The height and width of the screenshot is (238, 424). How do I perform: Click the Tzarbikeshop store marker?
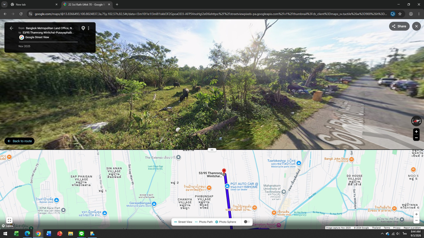(x=299, y=163)
